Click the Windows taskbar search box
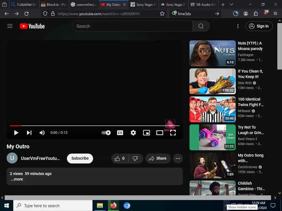Screen dimensions: 282x211 coord(53,206)
